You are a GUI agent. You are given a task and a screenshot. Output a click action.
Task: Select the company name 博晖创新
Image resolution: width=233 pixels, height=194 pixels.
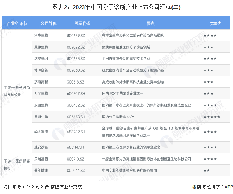[x=41, y=70]
